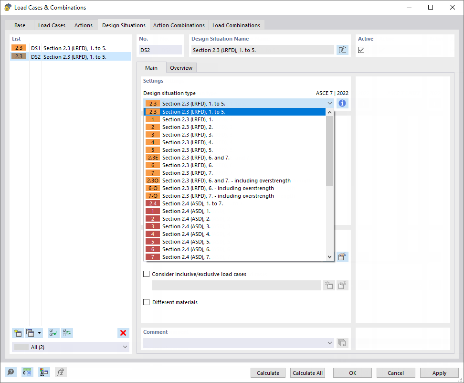Open the units and decimal places settings

27,372
